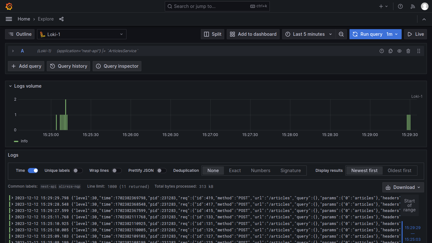Click the zoom out time range icon
The width and height of the screenshot is (432, 243).
click(341, 34)
